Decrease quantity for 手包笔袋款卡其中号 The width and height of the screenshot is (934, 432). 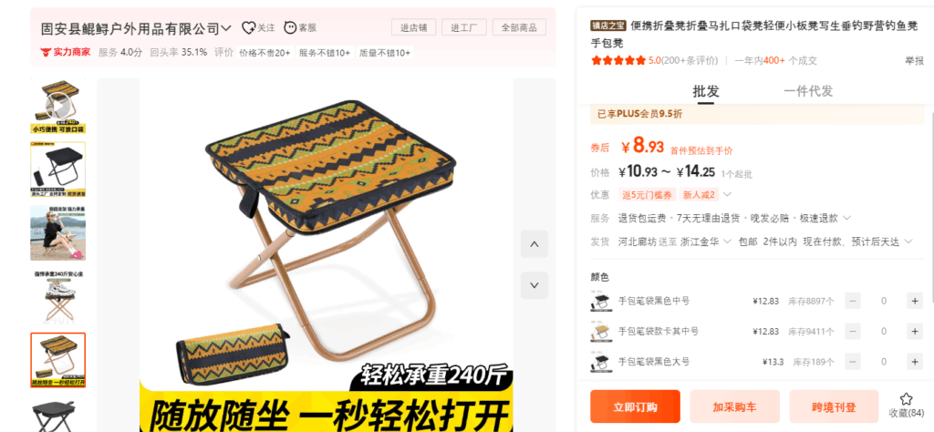click(x=853, y=332)
